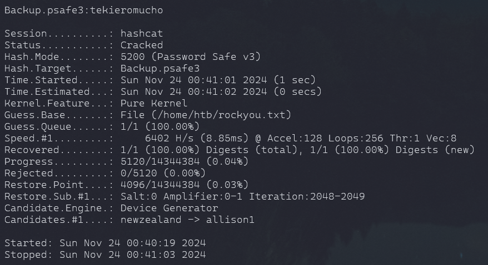Click the 'Device Generator' text
Viewport: 488px width, 265px height.
click(x=170, y=208)
